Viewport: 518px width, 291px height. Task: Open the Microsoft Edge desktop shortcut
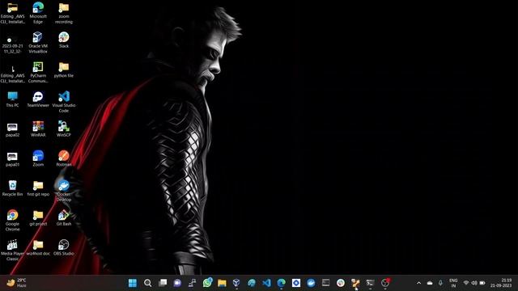38,13
